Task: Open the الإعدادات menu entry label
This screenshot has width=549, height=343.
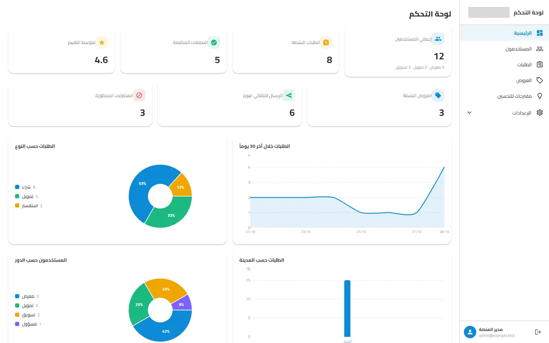Action: point(522,113)
